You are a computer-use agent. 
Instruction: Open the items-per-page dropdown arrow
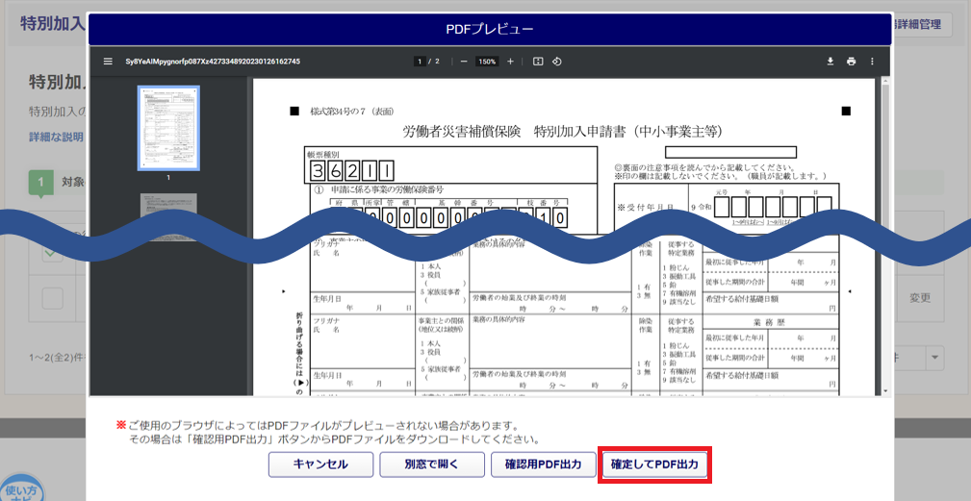(934, 358)
